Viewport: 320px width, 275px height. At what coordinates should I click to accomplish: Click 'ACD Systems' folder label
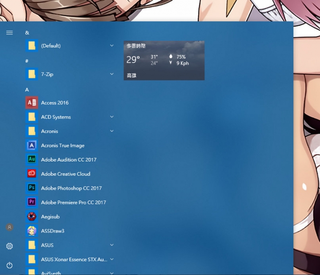pyautogui.click(x=56, y=117)
